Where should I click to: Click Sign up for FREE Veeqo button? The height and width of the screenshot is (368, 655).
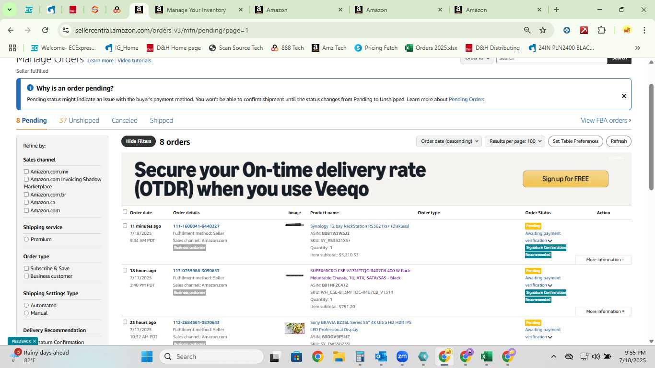[x=565, y=179]
